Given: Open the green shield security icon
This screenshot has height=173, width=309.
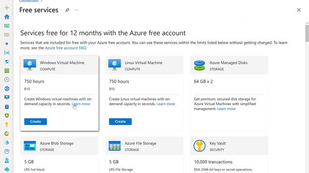Looking at the screenshot, I should pyautogui.click(x=7, y=115).
